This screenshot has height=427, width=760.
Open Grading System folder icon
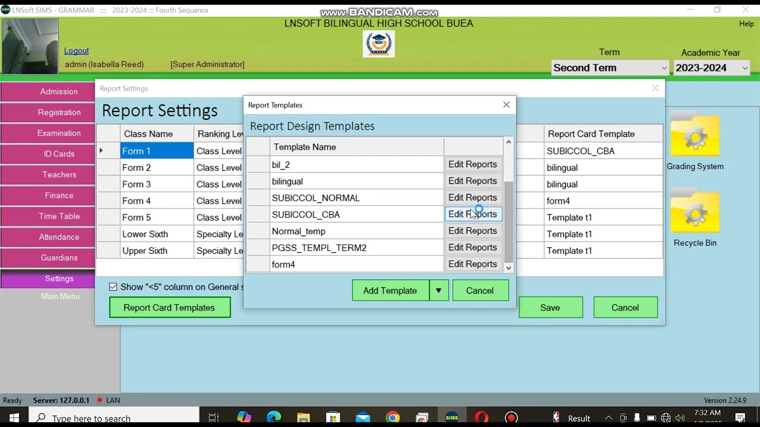[x=695, y=135]
